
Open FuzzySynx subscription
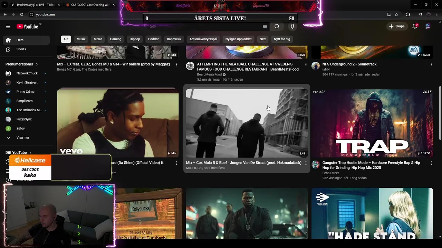[x=26, y=119]
